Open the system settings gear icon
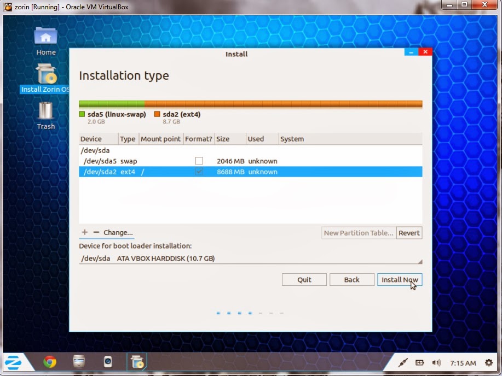This screenshot has width=502, height=376. pos(488,362)
